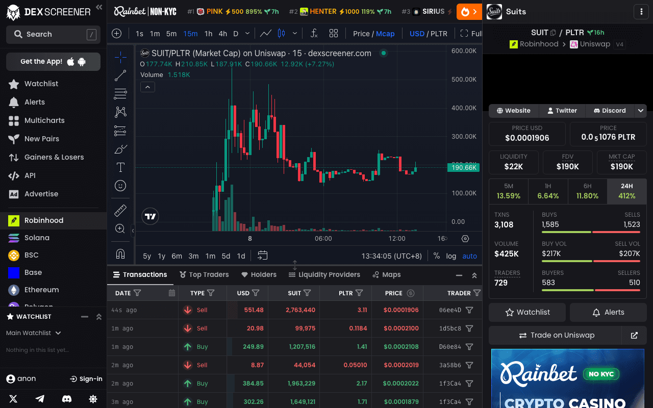Screen dimensions: 653x408
Task: Collapse the chart legend arrow under Volume
Action: point(147,87)
